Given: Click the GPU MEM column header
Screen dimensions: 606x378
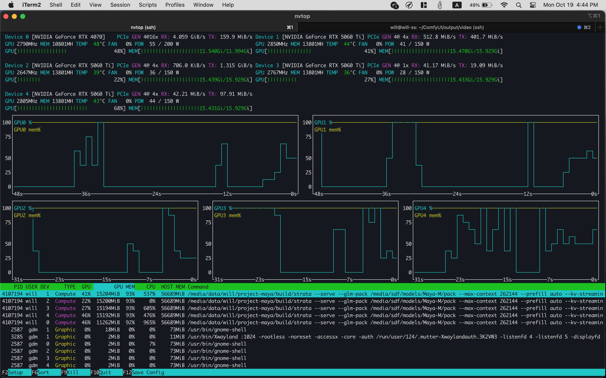Looking at the screenshot, I should tap(124, 287).
